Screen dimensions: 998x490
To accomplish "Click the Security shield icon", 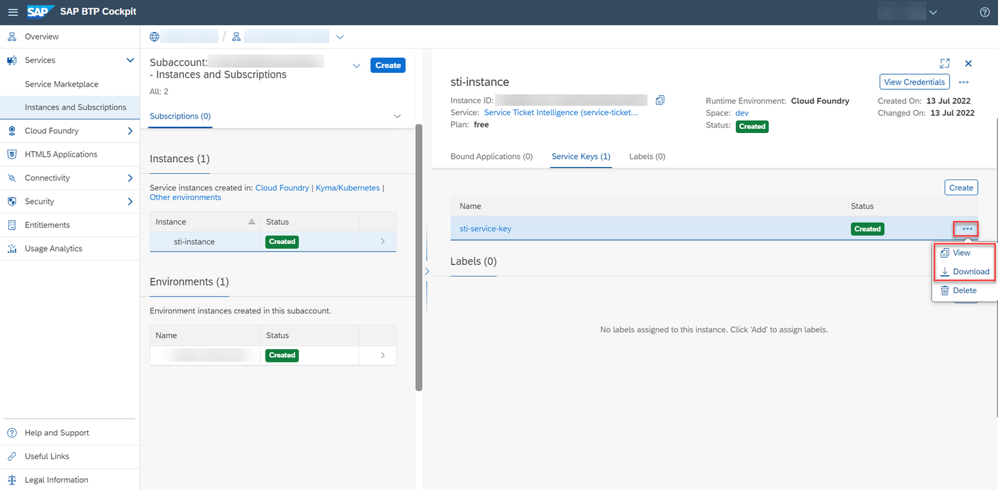I will [12, 202].
